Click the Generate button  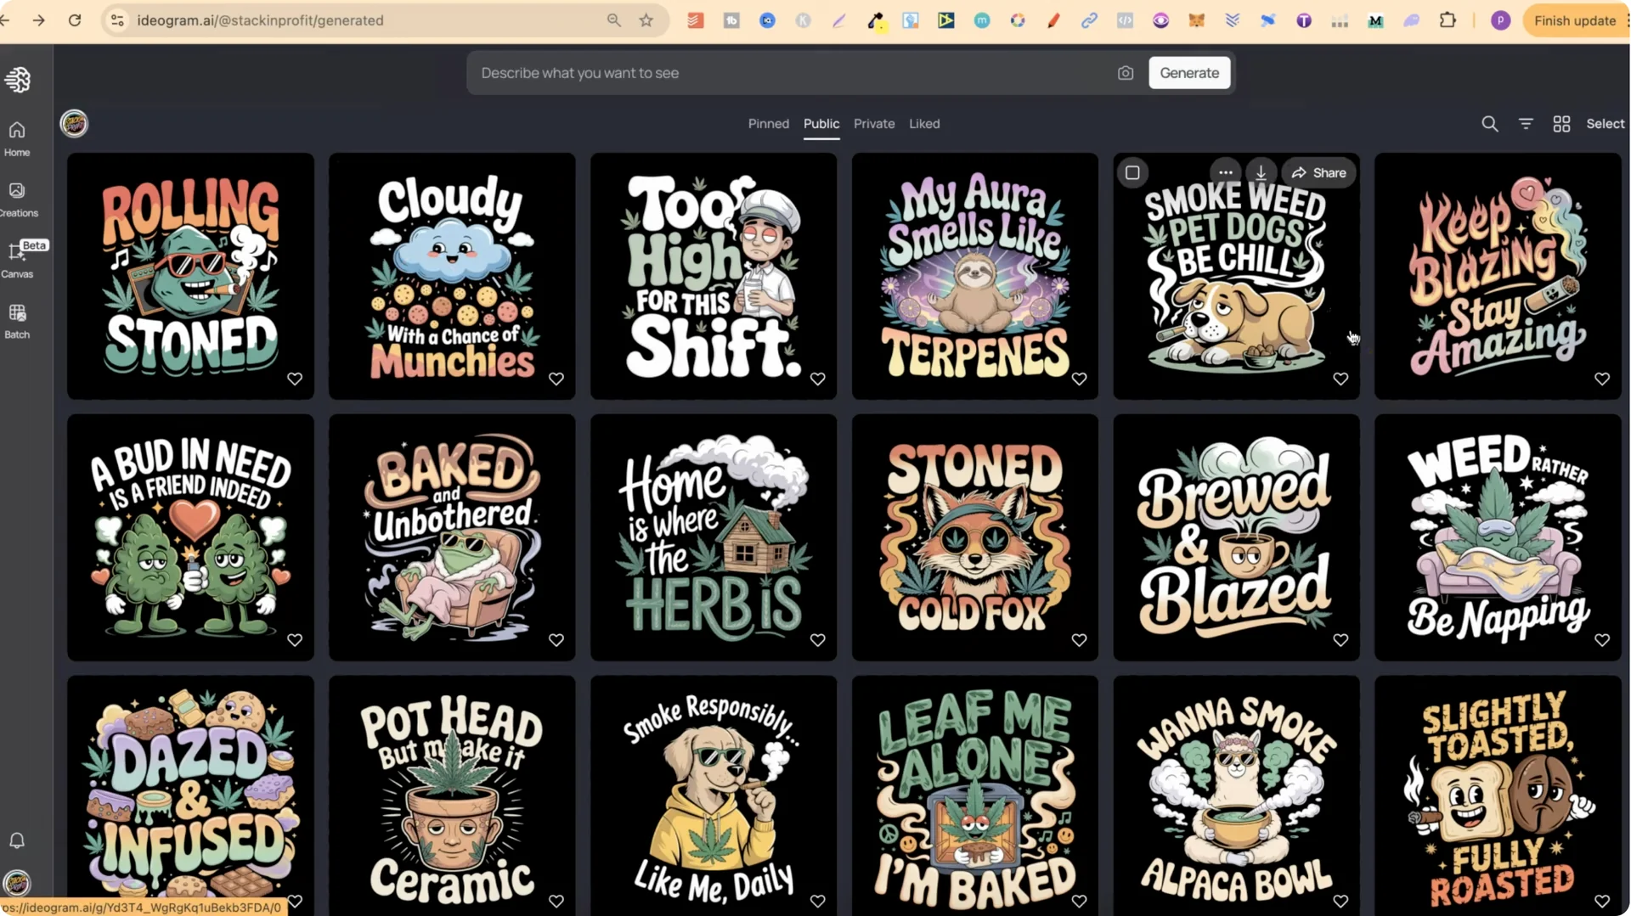click(1188, 73)
